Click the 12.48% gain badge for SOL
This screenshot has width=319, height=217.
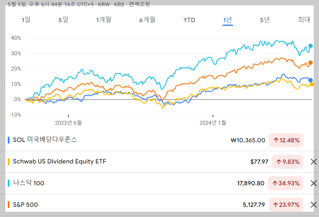286,140
